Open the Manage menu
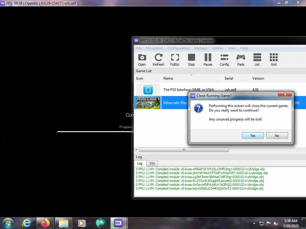Screen dimensions: 306x229 pos(201,48)
